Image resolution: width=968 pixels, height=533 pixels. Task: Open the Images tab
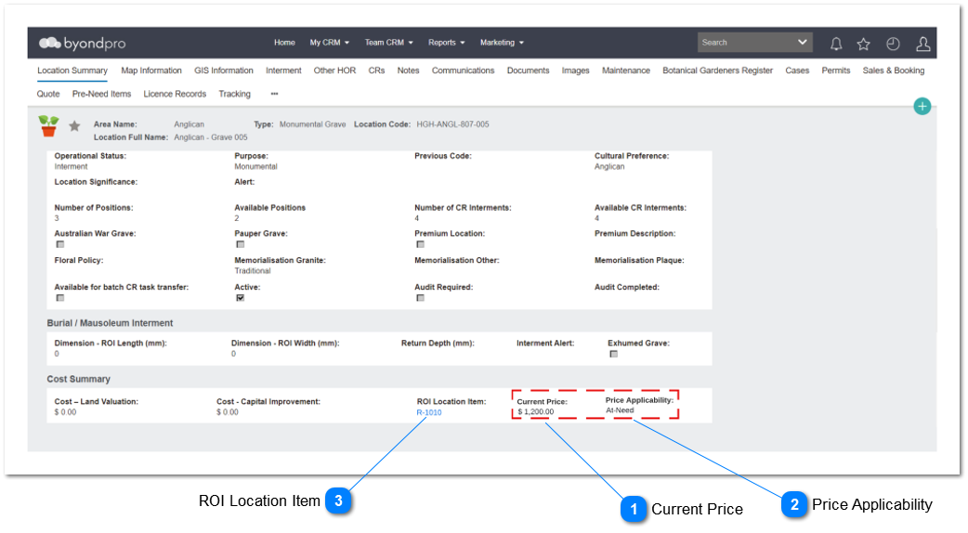click(575, 71)
